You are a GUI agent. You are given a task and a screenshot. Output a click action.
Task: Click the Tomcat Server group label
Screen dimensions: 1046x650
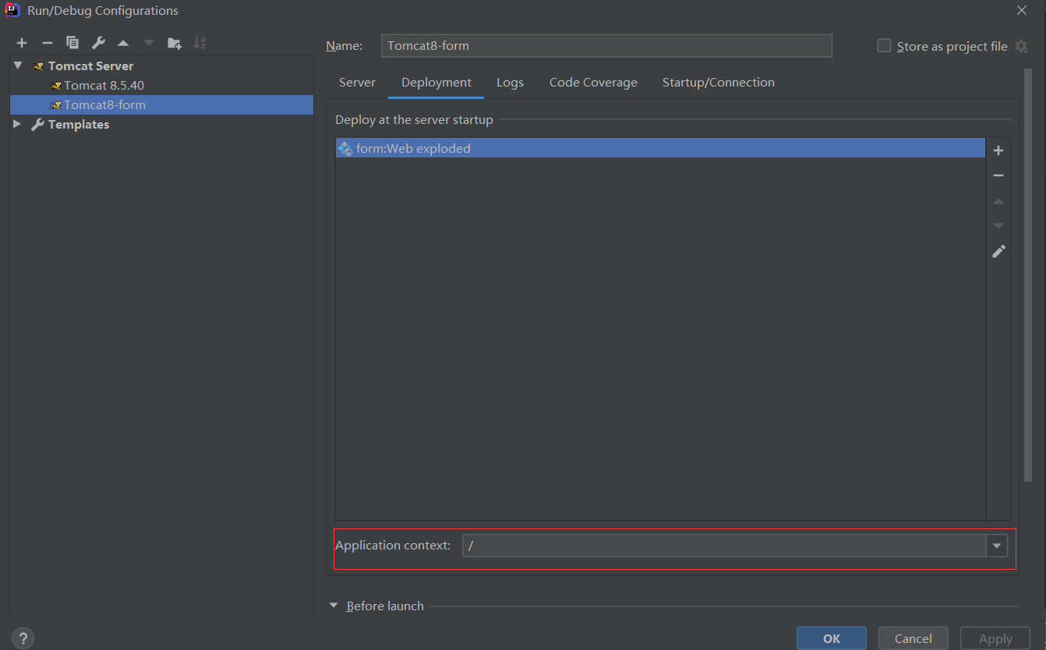(90, 66)
